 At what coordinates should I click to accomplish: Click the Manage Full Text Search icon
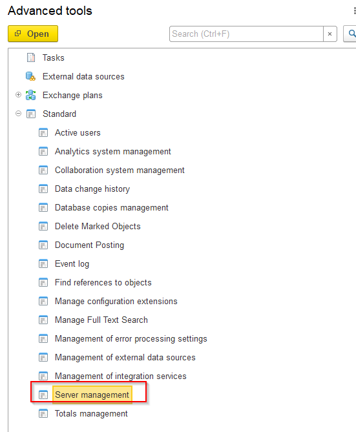tap(43, 320)
